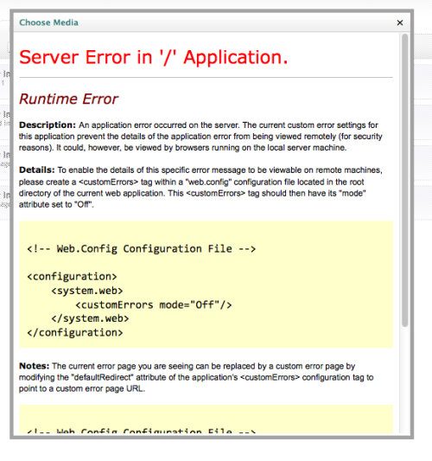Click the '<customErrors mode="Off"/>' code line
Screen dimensions: 432x461
tap(154, 305)
